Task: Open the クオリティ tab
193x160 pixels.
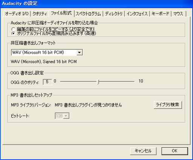Action: pyautogui.click(x=40, y=14)
